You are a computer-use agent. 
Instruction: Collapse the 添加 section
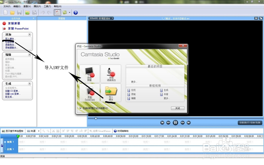[30, 35]
